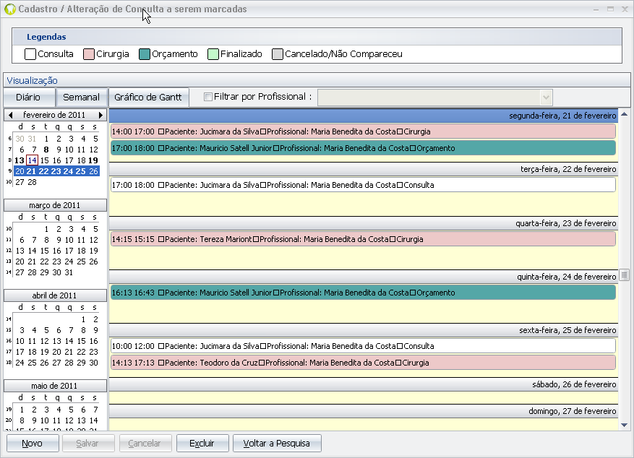This screenshot has height=458, width=634.
Task: Click the Consulta legend color box
Action: [30, 54]
